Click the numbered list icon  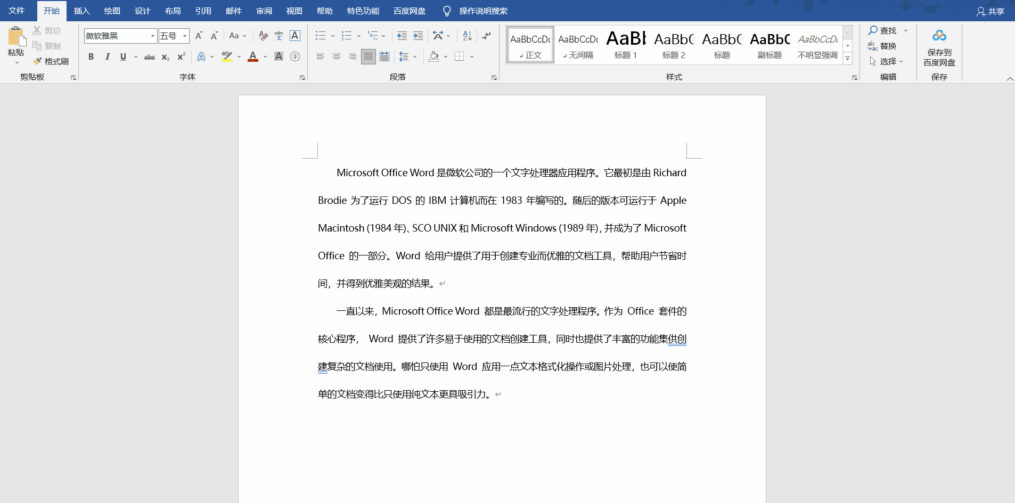click(347, 36)
